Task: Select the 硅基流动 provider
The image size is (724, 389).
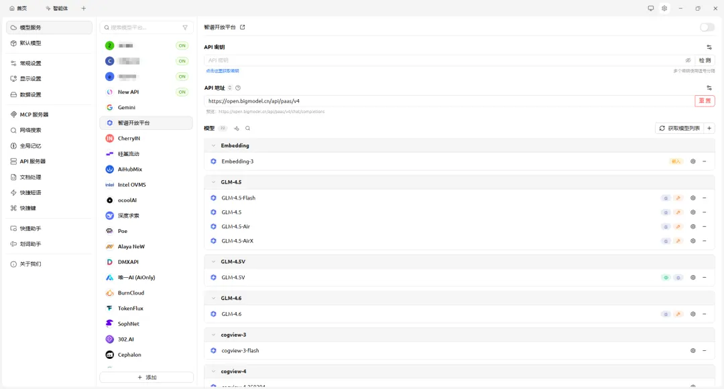Action: (x=146, y=154)
